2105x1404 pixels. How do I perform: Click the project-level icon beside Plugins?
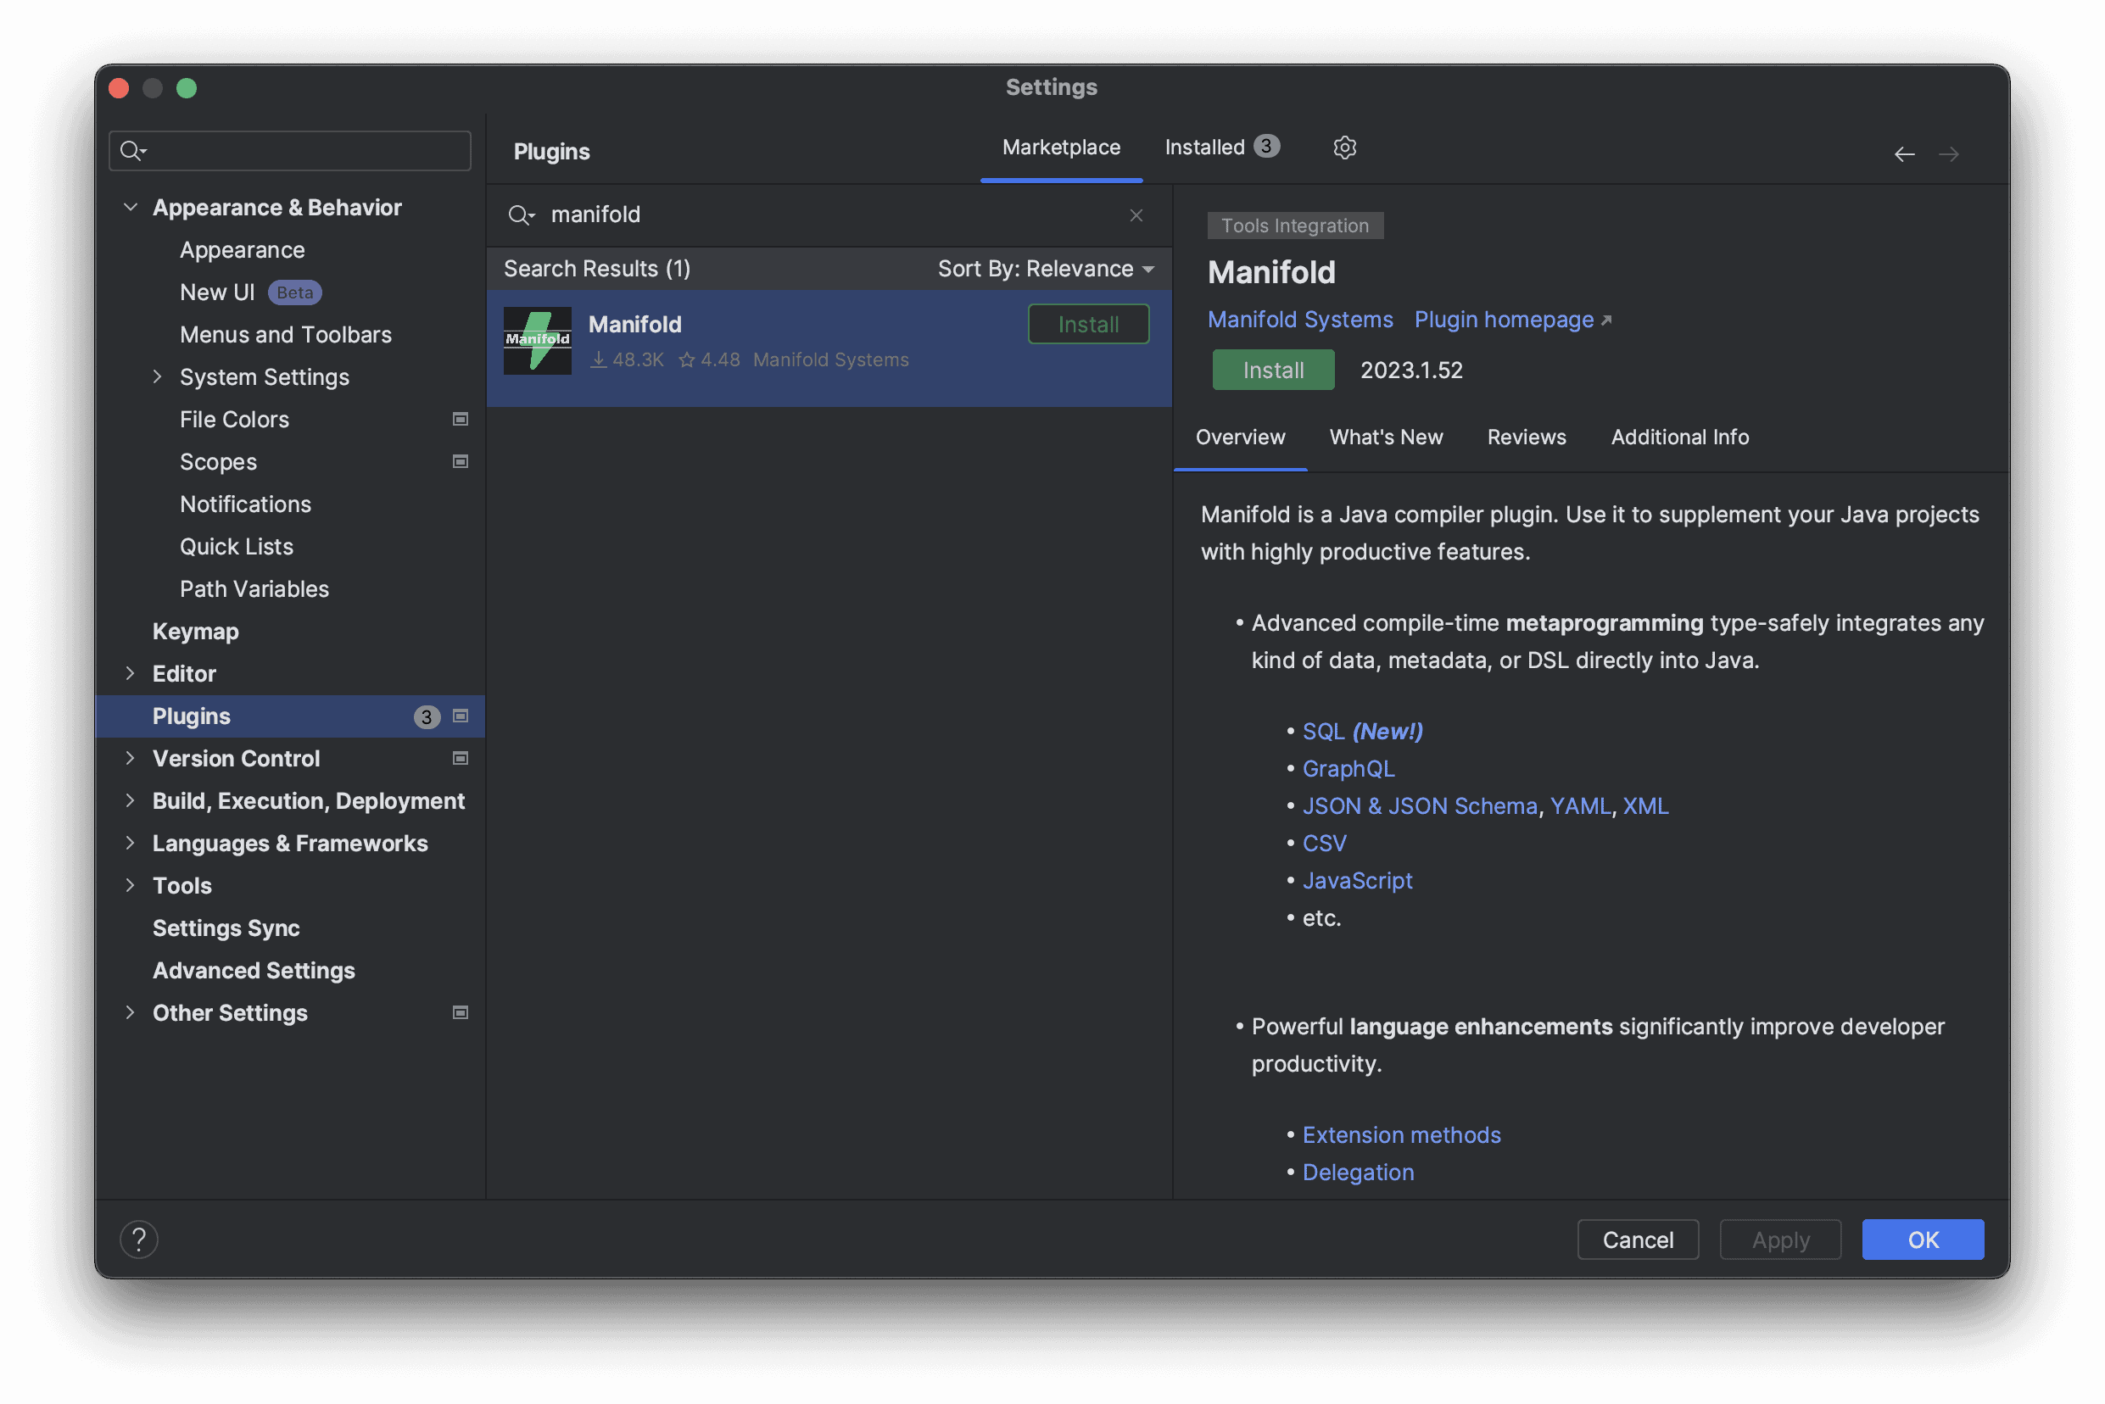(461, 716)
